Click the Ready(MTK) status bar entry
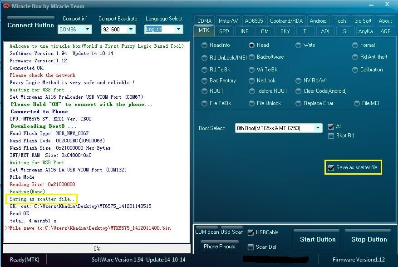Screen dimensions: 398x267 pos(25,260)
